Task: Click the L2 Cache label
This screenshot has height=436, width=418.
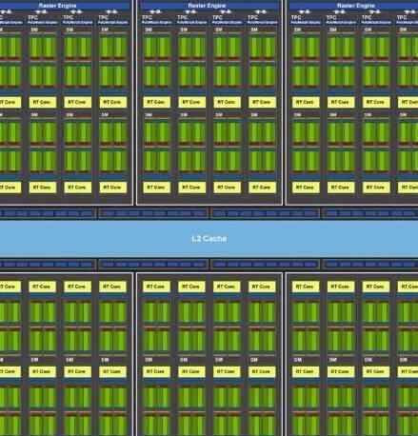Action: tap(209, 239)
